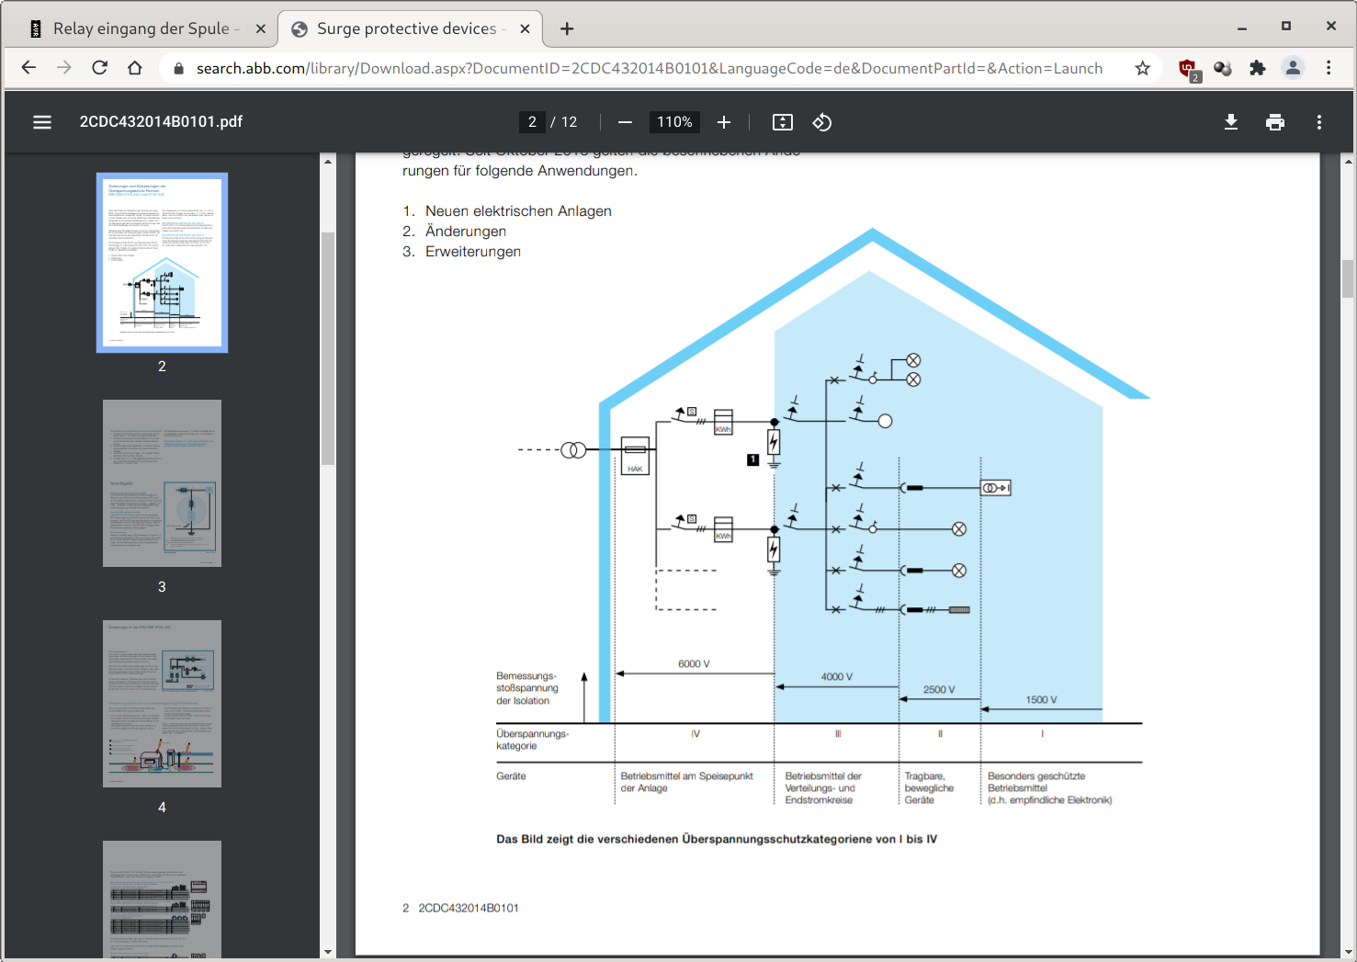Jump to page 4 thumbnail
Viewport: 1357px width, 962px height.
tap(162, 704)
